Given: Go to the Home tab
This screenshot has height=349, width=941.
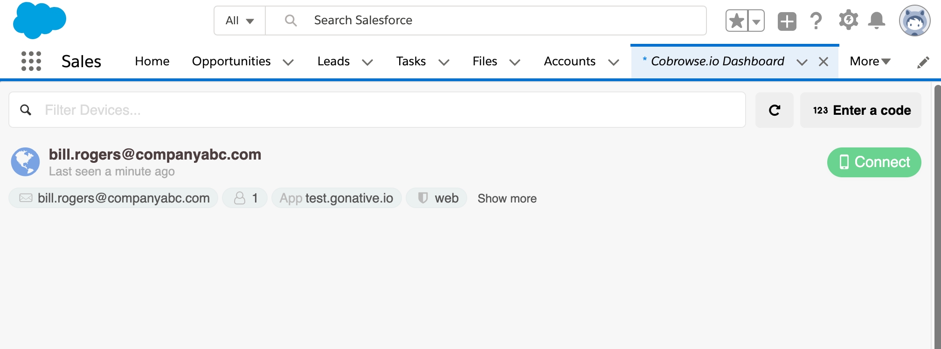Looking at the screenshot, I should coord(152,61).
